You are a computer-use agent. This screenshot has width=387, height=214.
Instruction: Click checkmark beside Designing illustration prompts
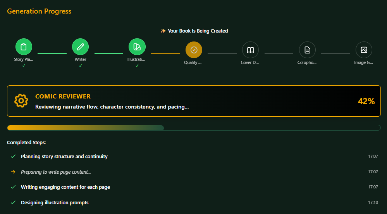coord(13,202)
